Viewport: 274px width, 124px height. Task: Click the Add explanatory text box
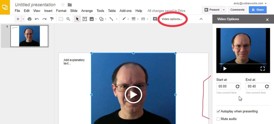tap(74, 62)
